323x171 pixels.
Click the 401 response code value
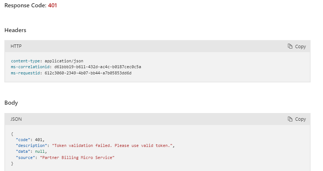point(52,5)
